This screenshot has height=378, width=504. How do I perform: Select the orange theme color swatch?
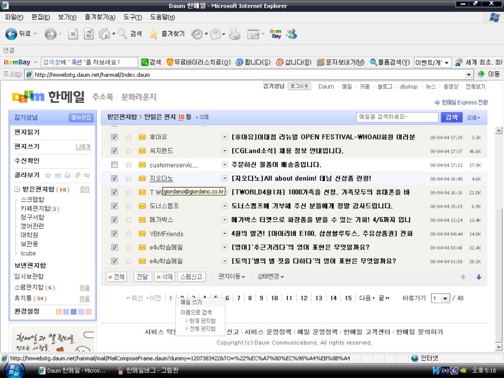pos(59,312)
